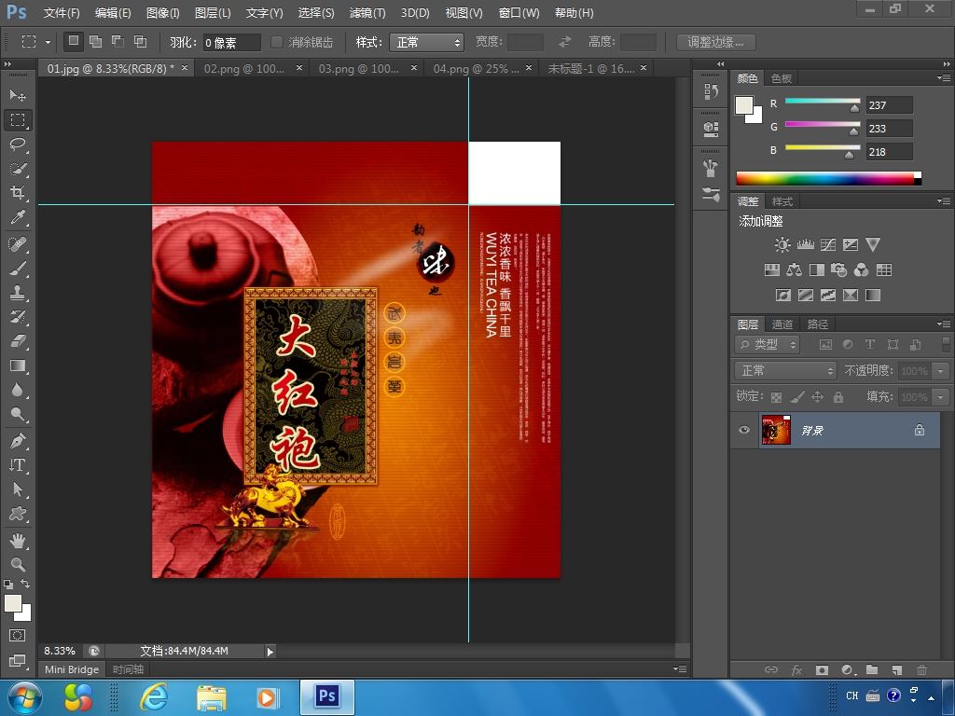Enable New Selection mode button
Screen dimensions: 955x716
click(x=73, y=41)
